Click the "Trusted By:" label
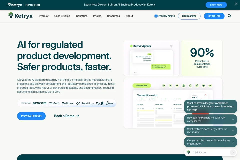Image resolution: width=240 pixels, height=160 pixels. pyautogui.click(x=26, y=103)
